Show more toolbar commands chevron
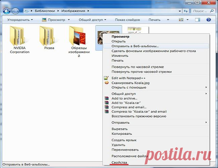This screenshot has height=168, width=218. [x=168, y=20]
